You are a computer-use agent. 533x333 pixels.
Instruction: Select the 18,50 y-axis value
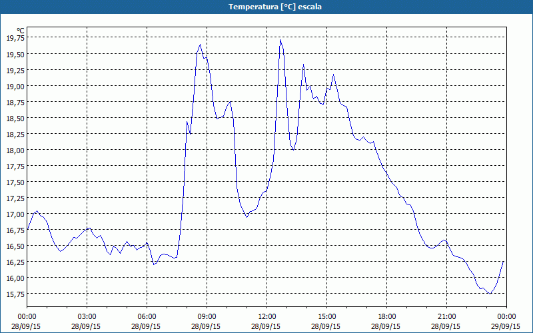click(x=14, y=119)
